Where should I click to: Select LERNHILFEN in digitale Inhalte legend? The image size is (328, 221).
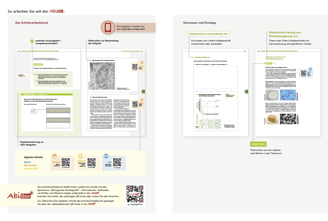tap(31, 169)
